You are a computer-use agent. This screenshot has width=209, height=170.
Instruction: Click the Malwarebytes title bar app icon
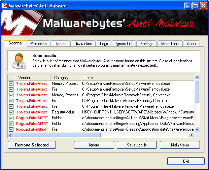pyautogui.click(x=5, y=6)
